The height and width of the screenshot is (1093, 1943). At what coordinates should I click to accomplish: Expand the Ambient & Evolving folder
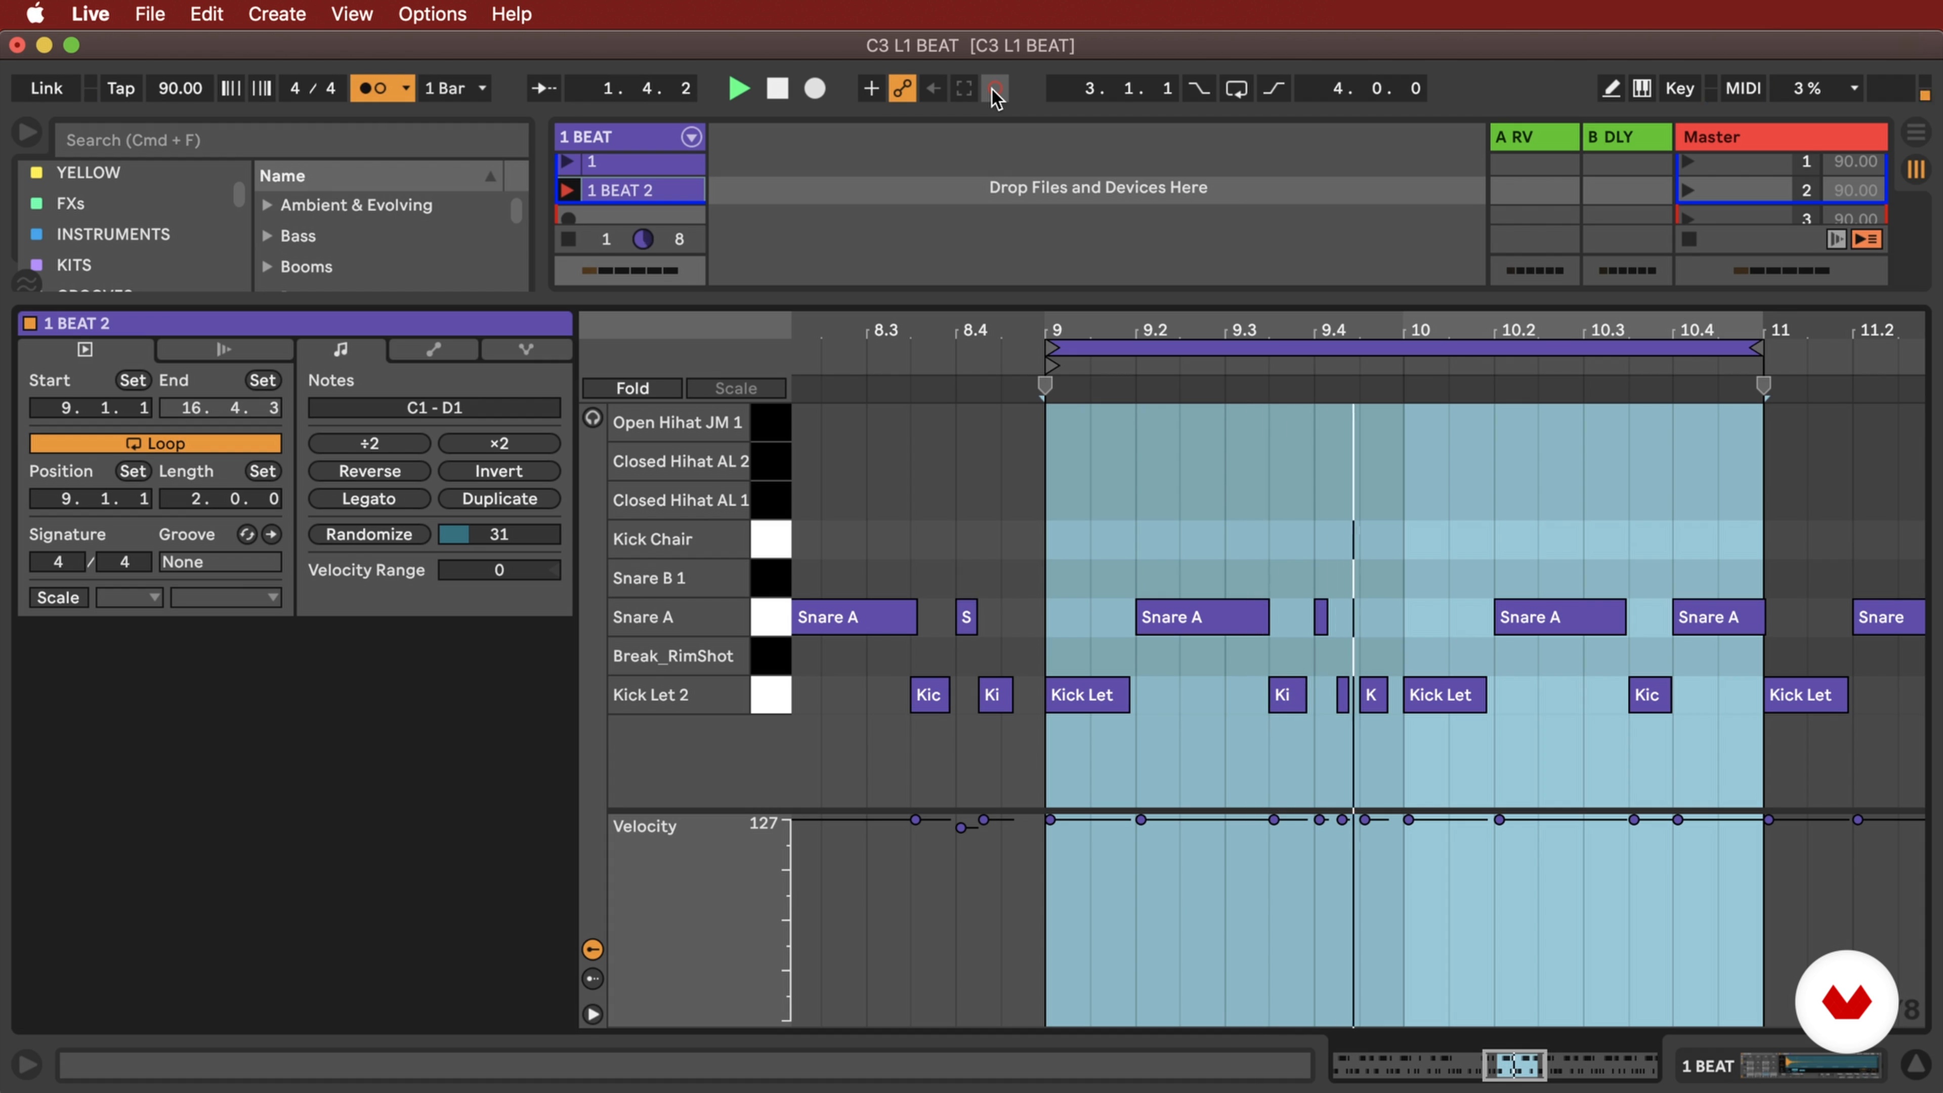coord(267,205)
